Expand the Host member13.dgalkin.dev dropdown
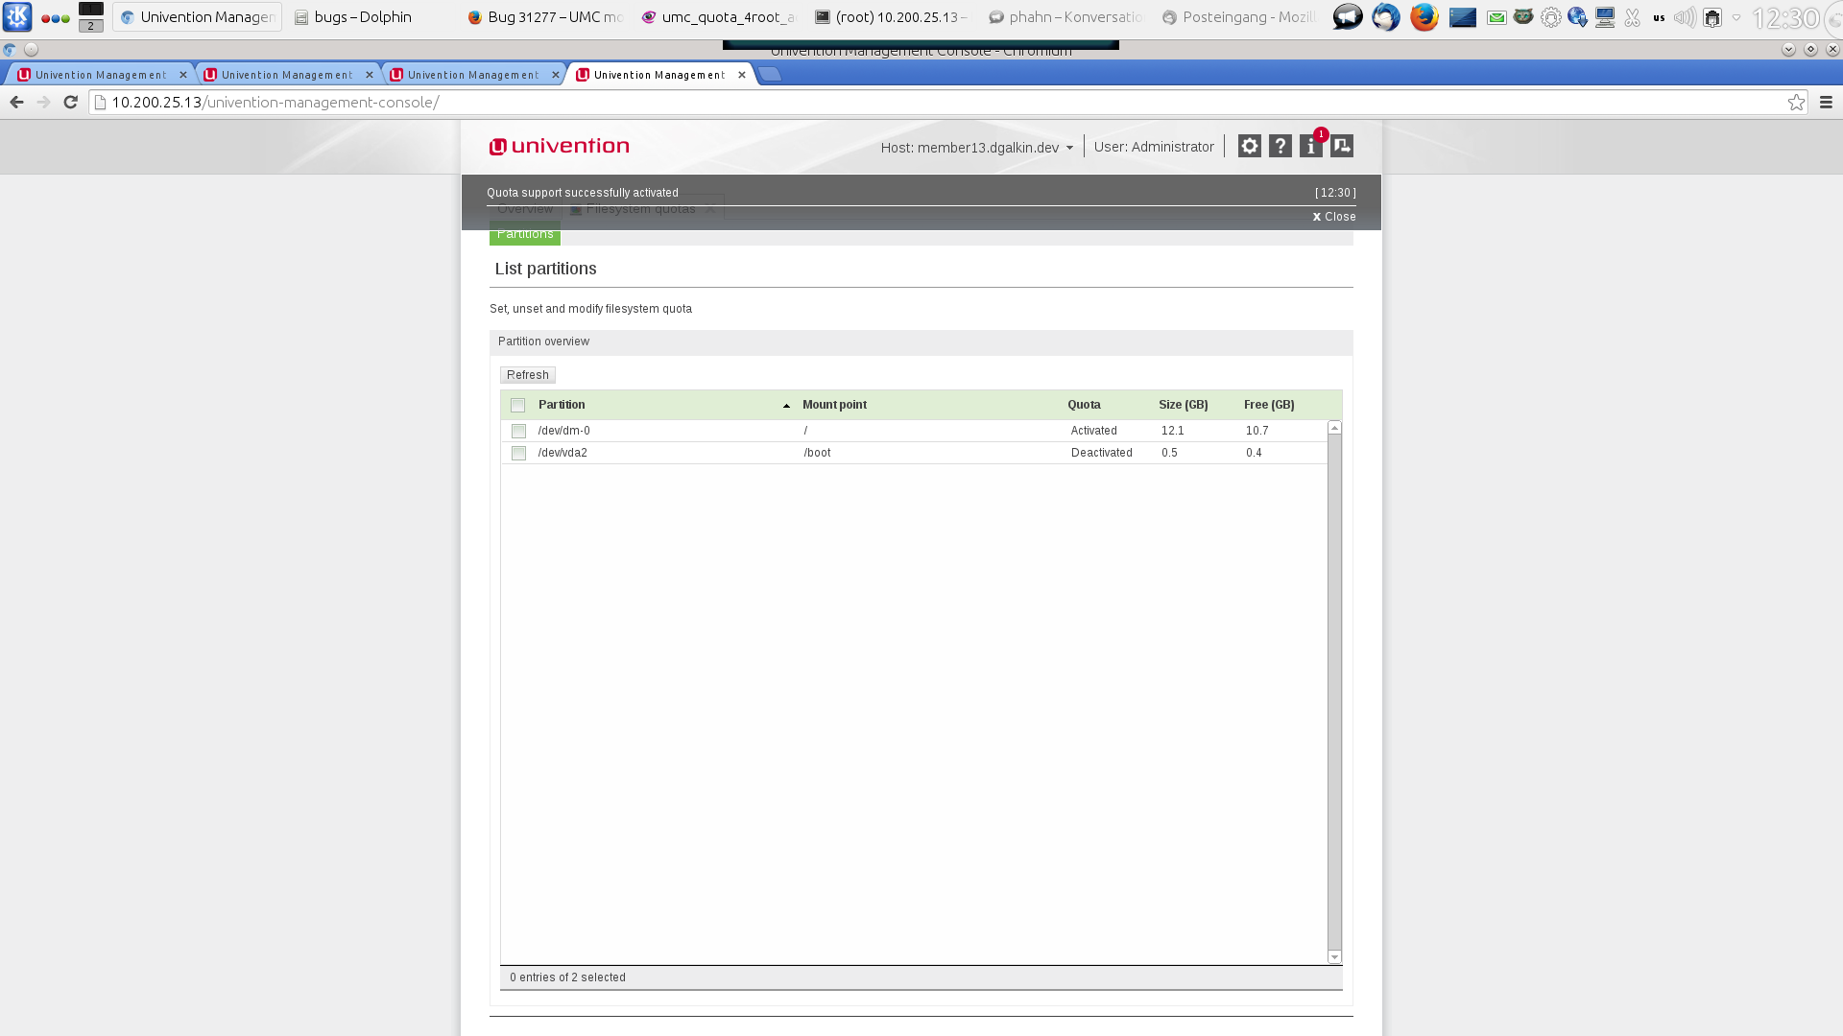Screen dimensions: 1843x1036 point(977,147)
